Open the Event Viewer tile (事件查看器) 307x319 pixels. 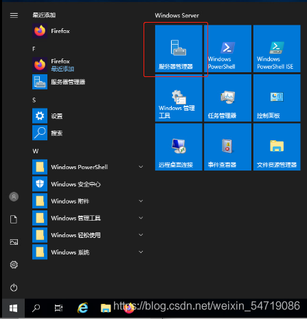click(x=227, y=147)
